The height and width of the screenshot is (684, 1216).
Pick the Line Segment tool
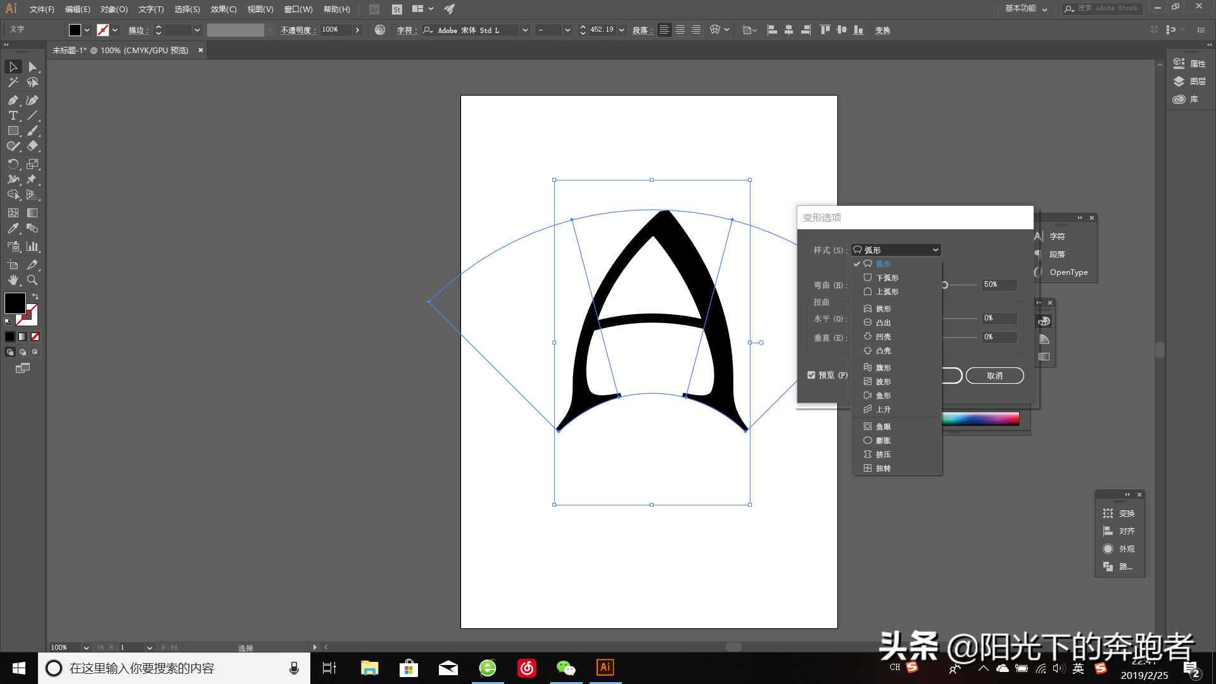(32, 115)
